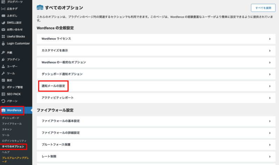This screenshot has width=279, height=165.
Task: Click the プラグイン plug icon
Action: 3,59
